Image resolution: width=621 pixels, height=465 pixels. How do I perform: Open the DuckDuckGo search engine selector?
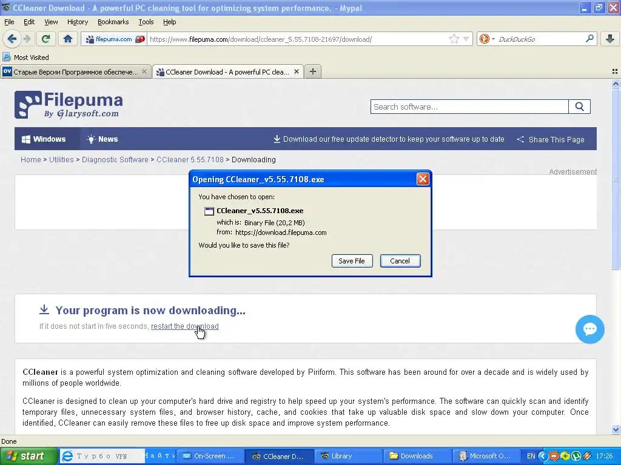(487, 39)
